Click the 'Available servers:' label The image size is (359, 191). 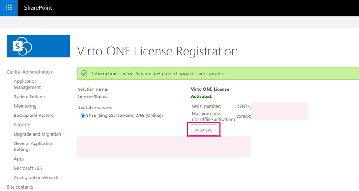point(95,108)
